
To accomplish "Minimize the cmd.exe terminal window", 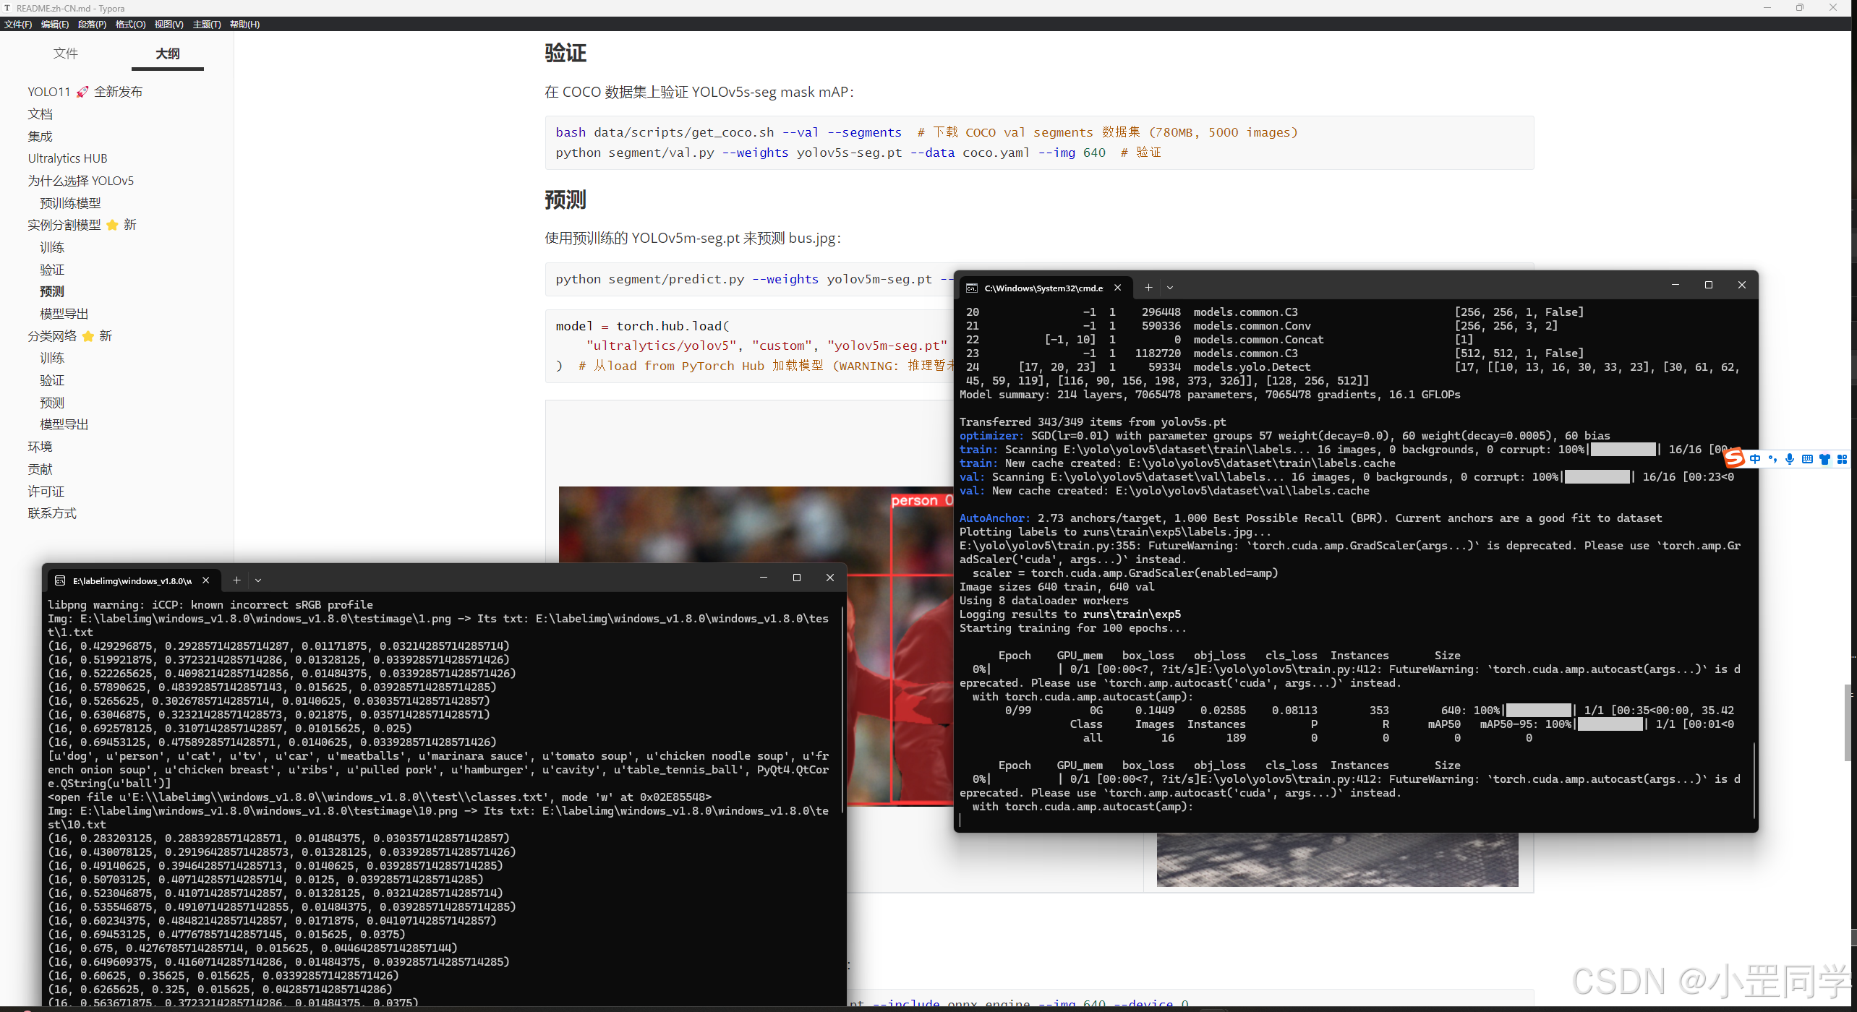I will click(x=1675, y=285).
